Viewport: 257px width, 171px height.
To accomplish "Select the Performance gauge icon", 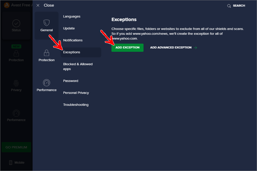I will click(x=47, y=83).
